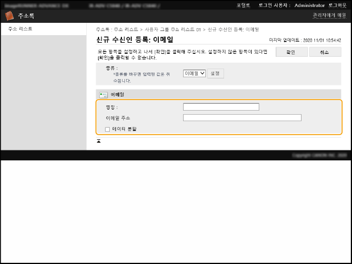The height and width of the screenshot is (264, 352).
Task: Click the email section icon
Action: coord(103,94)
